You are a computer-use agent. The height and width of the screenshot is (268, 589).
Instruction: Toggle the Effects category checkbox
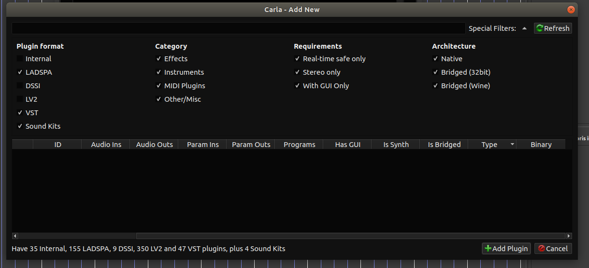[x=158, y=59]
